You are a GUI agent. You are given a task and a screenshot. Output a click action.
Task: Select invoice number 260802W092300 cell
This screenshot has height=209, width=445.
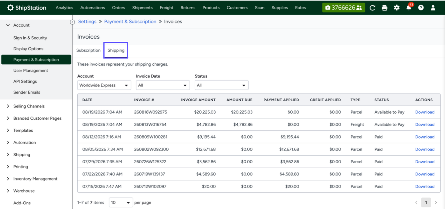[x=151, y=149]
